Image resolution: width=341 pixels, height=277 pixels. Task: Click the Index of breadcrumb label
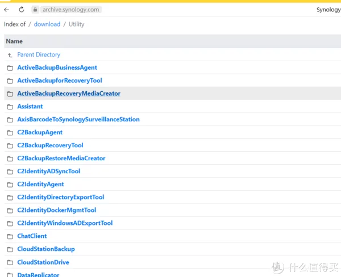click(15, 24)
